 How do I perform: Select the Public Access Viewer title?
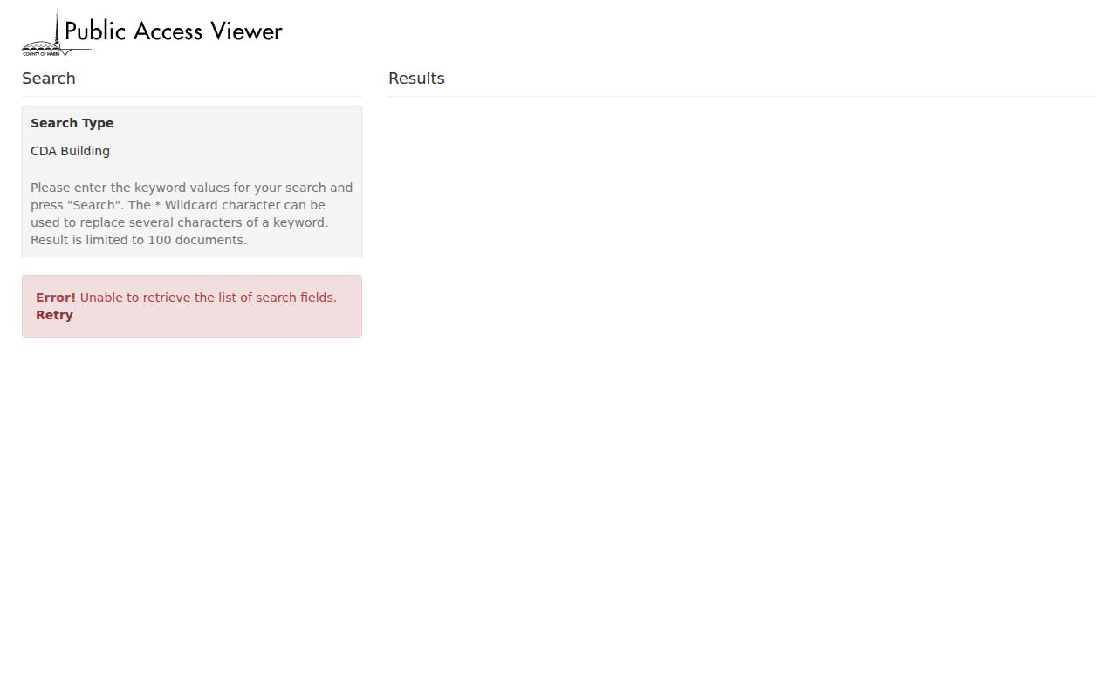click(x=174, y=31)
